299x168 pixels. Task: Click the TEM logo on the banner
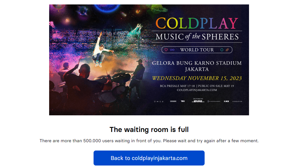pyautogui.click(x=183, y=101)
